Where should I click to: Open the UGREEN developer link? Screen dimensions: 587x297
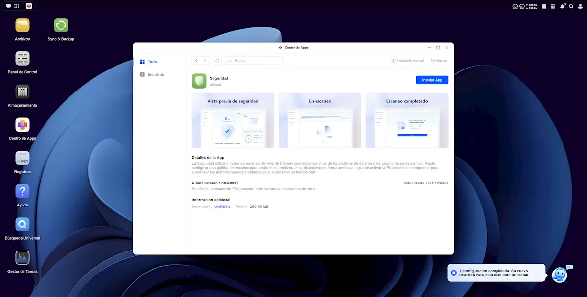point(222,207)
